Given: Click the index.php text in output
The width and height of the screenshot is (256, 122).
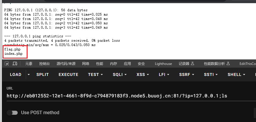Looking at the screenshot, I should 13,54.
